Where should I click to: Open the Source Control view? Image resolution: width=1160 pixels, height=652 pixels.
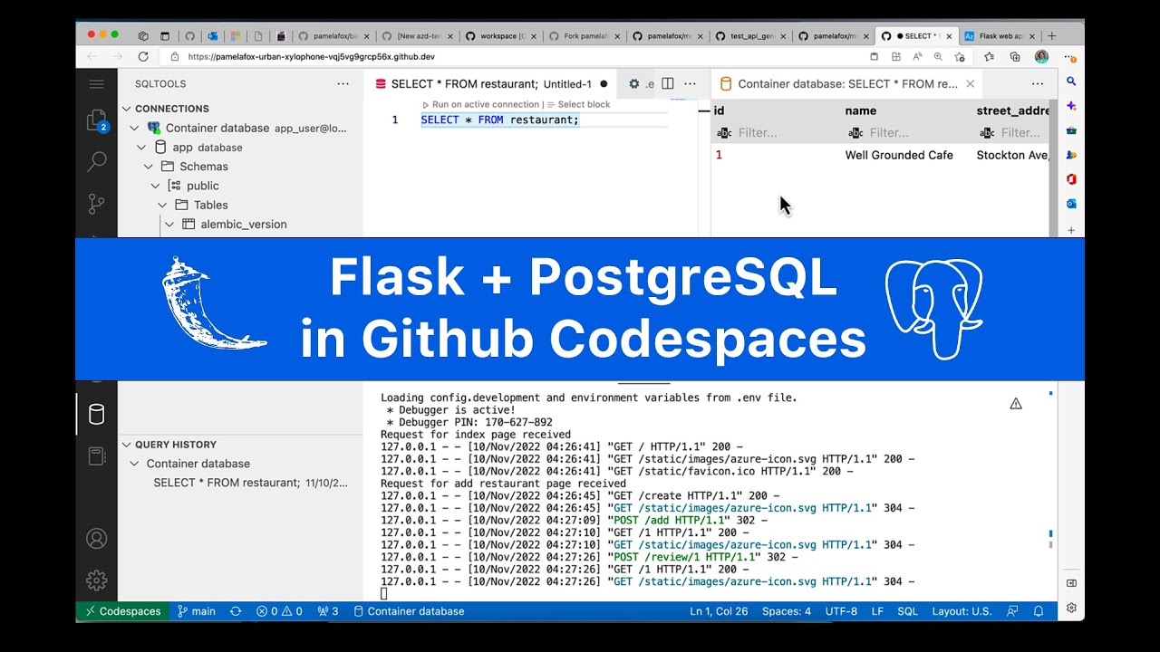point(96,204)
